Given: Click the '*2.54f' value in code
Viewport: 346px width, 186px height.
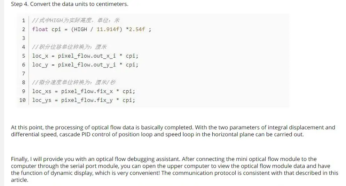Looking at the screenshot, I should point(135,29).
